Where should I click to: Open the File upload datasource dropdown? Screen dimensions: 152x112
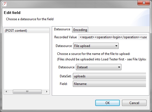(x=96, y=46)
